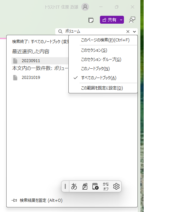Restore down the OneNote window
This screenshot has width=191, height=212.
117,7
